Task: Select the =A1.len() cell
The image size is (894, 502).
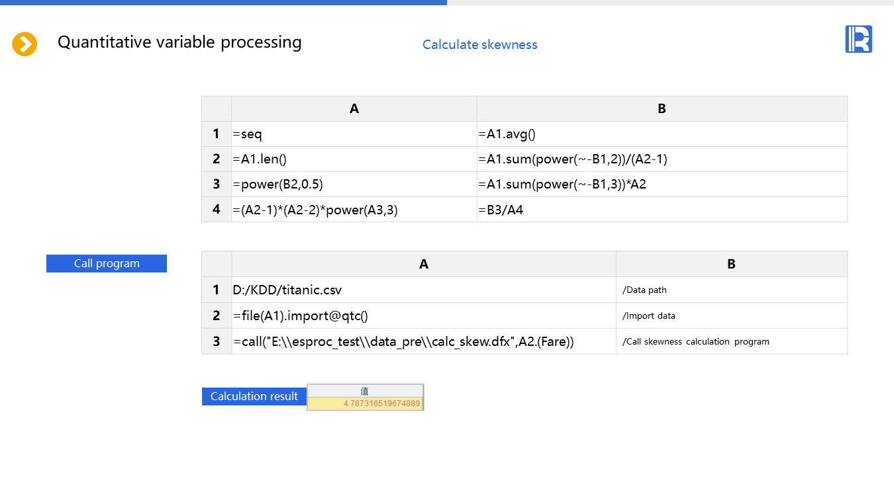Action: (x=354, y=159)
